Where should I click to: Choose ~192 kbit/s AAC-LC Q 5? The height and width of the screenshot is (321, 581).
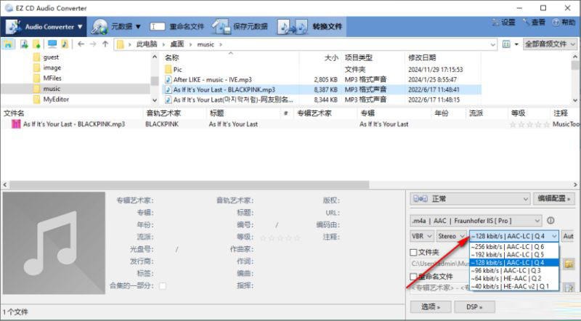click(514, 255)
